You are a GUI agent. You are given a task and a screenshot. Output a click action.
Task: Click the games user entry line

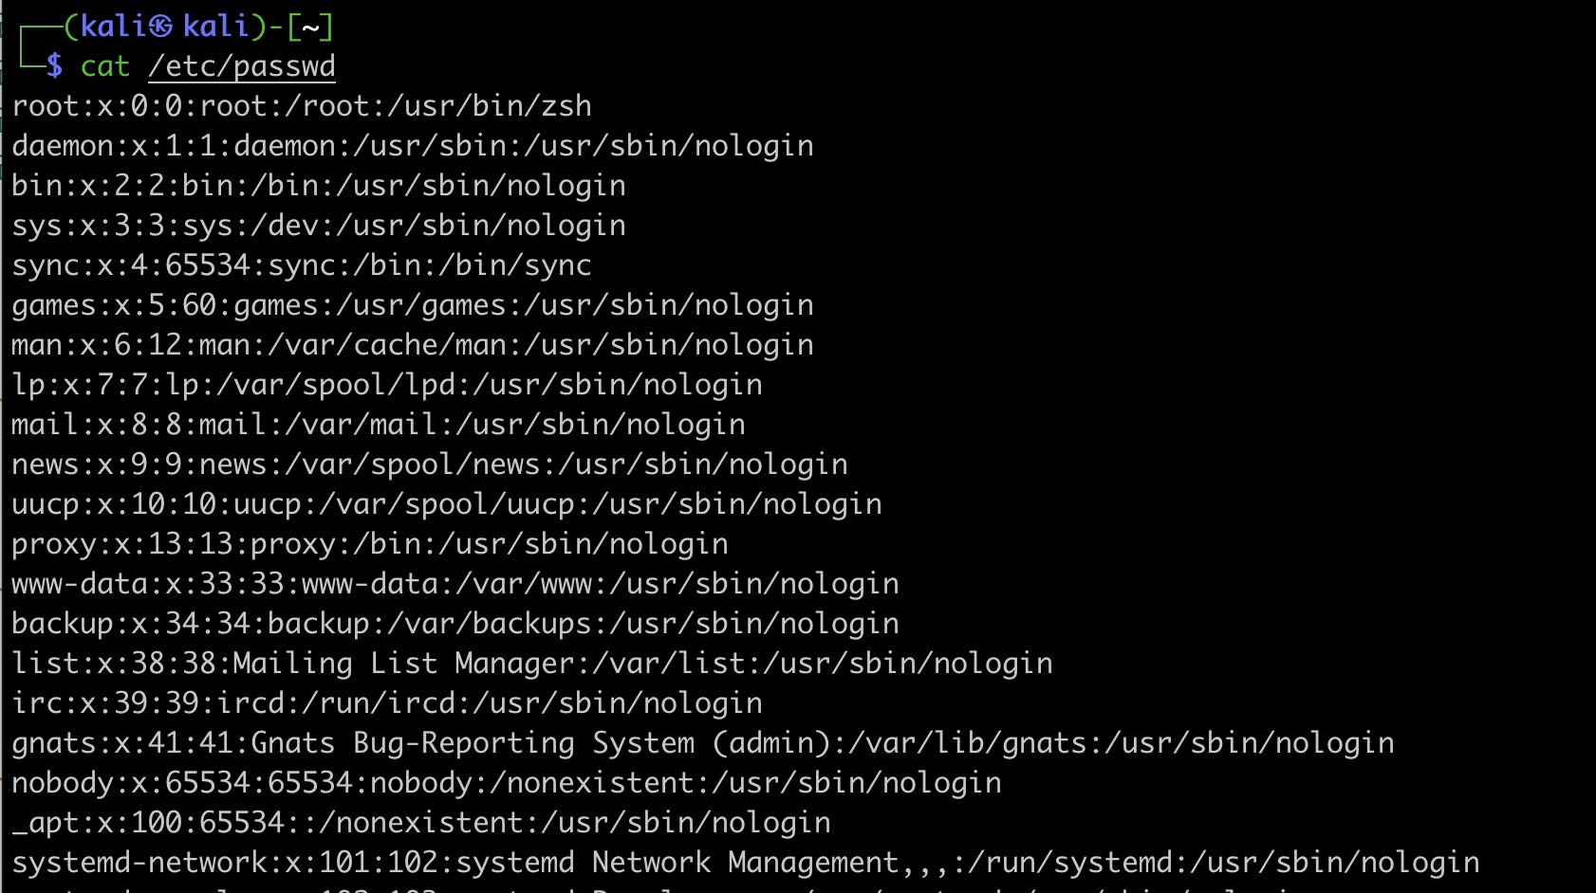click(x=412, y=305)
